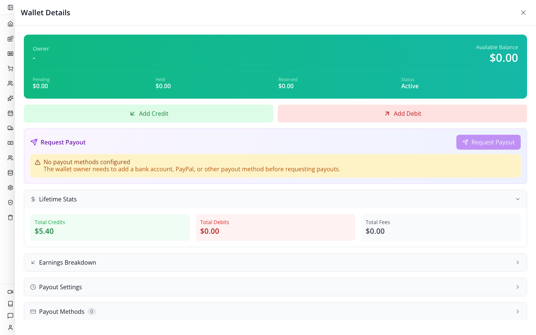Open the chat message sidebar icon

(x=10, y=316)
